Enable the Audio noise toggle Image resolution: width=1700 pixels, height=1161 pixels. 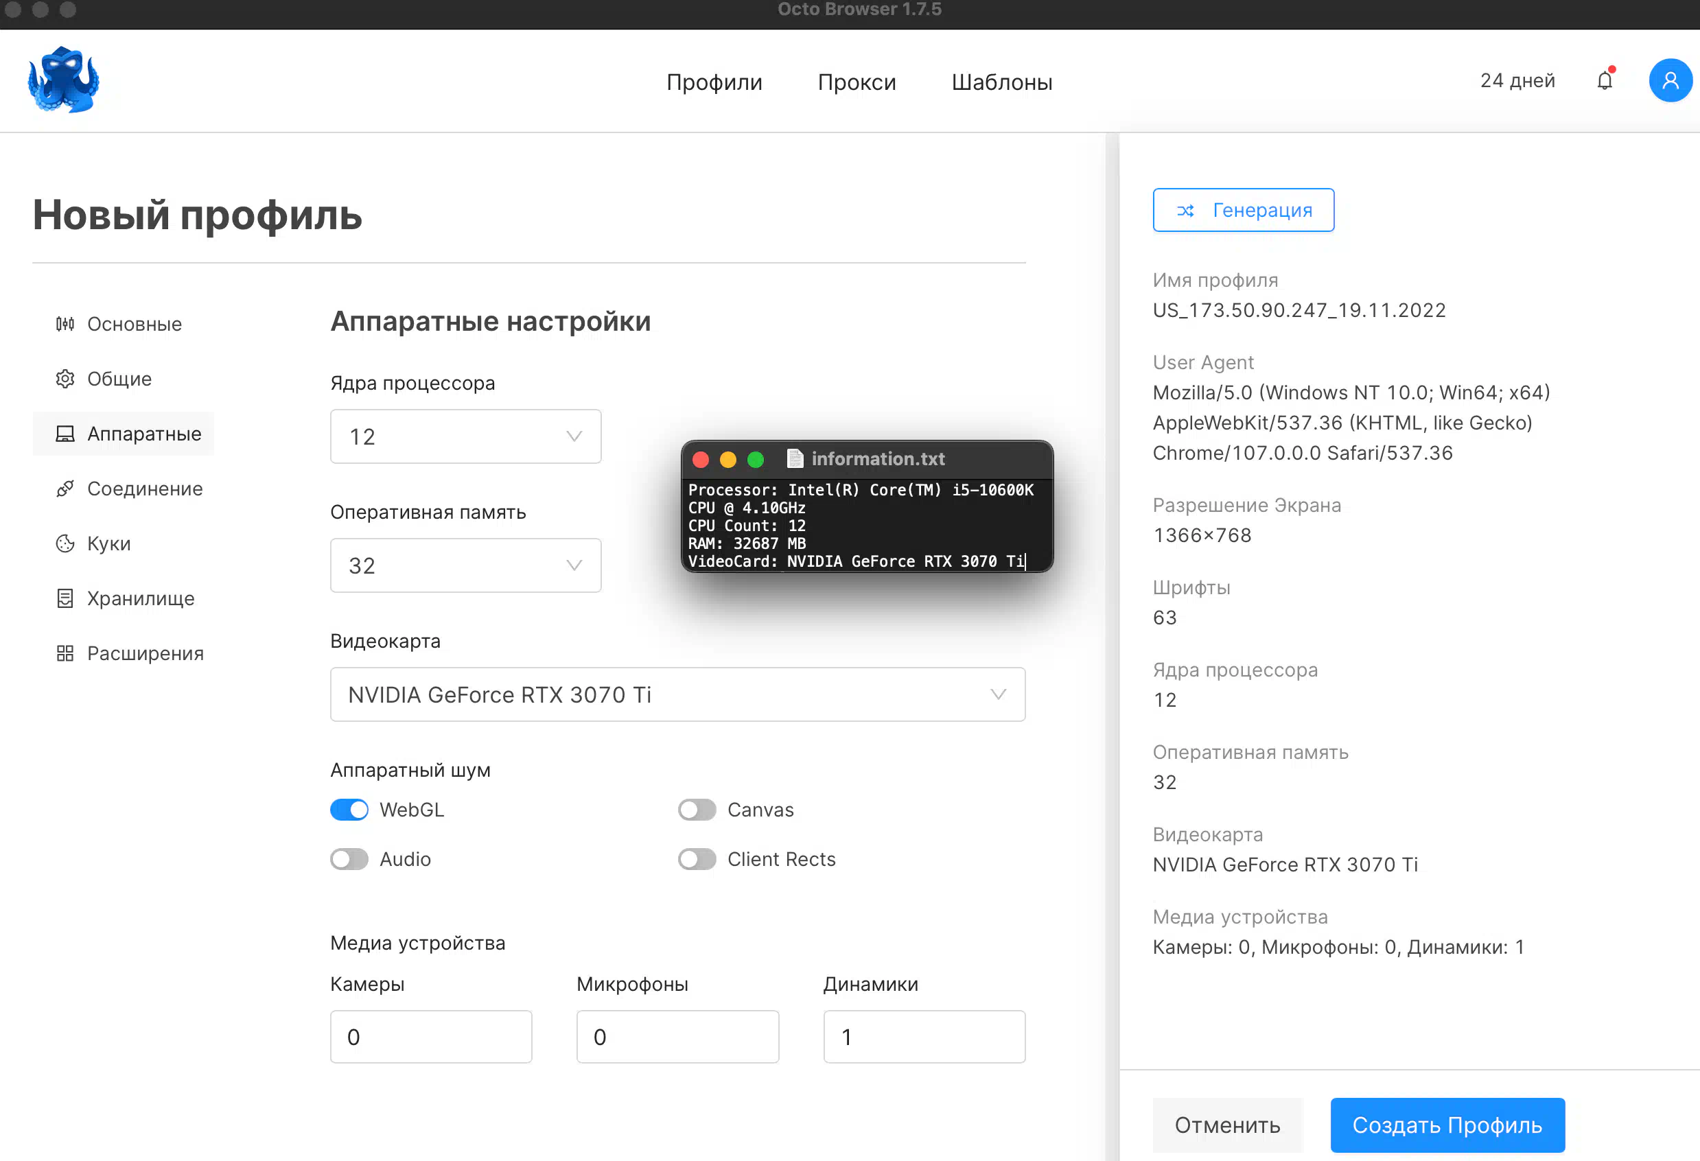[x=349, y=858]
